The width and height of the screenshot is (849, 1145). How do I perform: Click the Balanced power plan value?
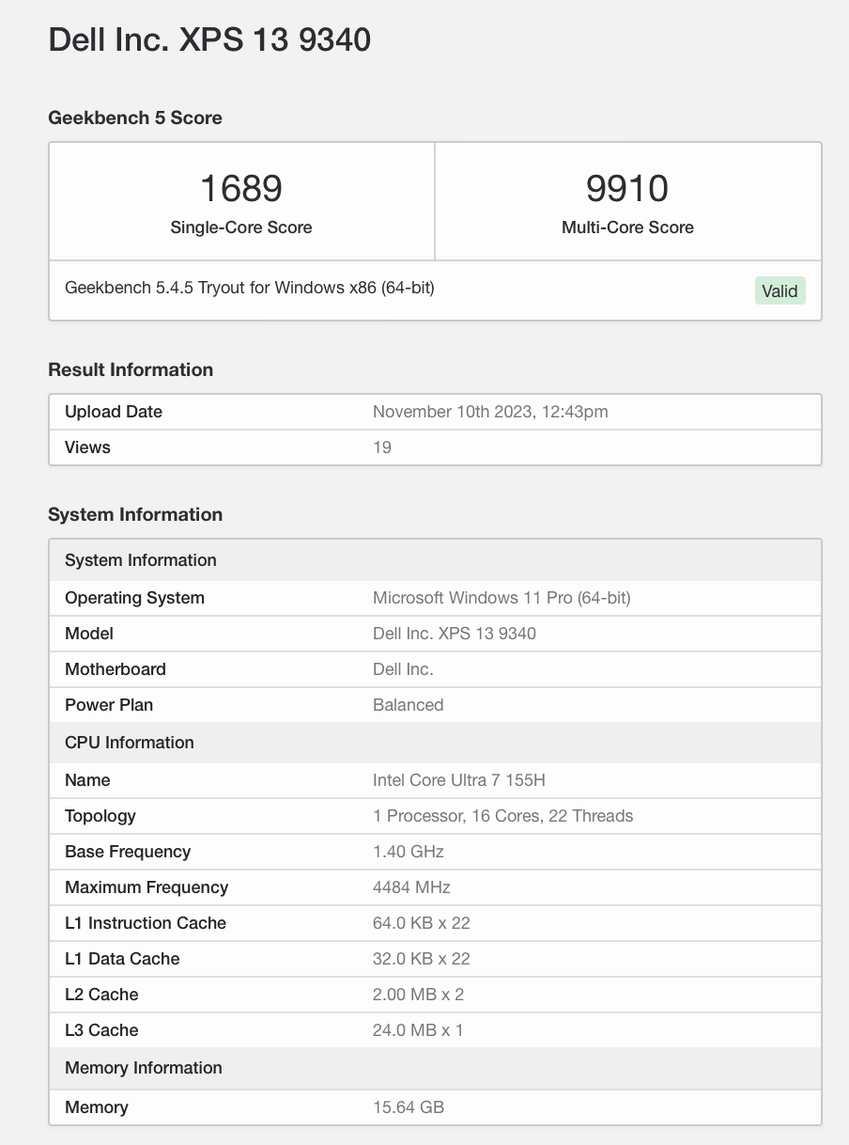408,705
